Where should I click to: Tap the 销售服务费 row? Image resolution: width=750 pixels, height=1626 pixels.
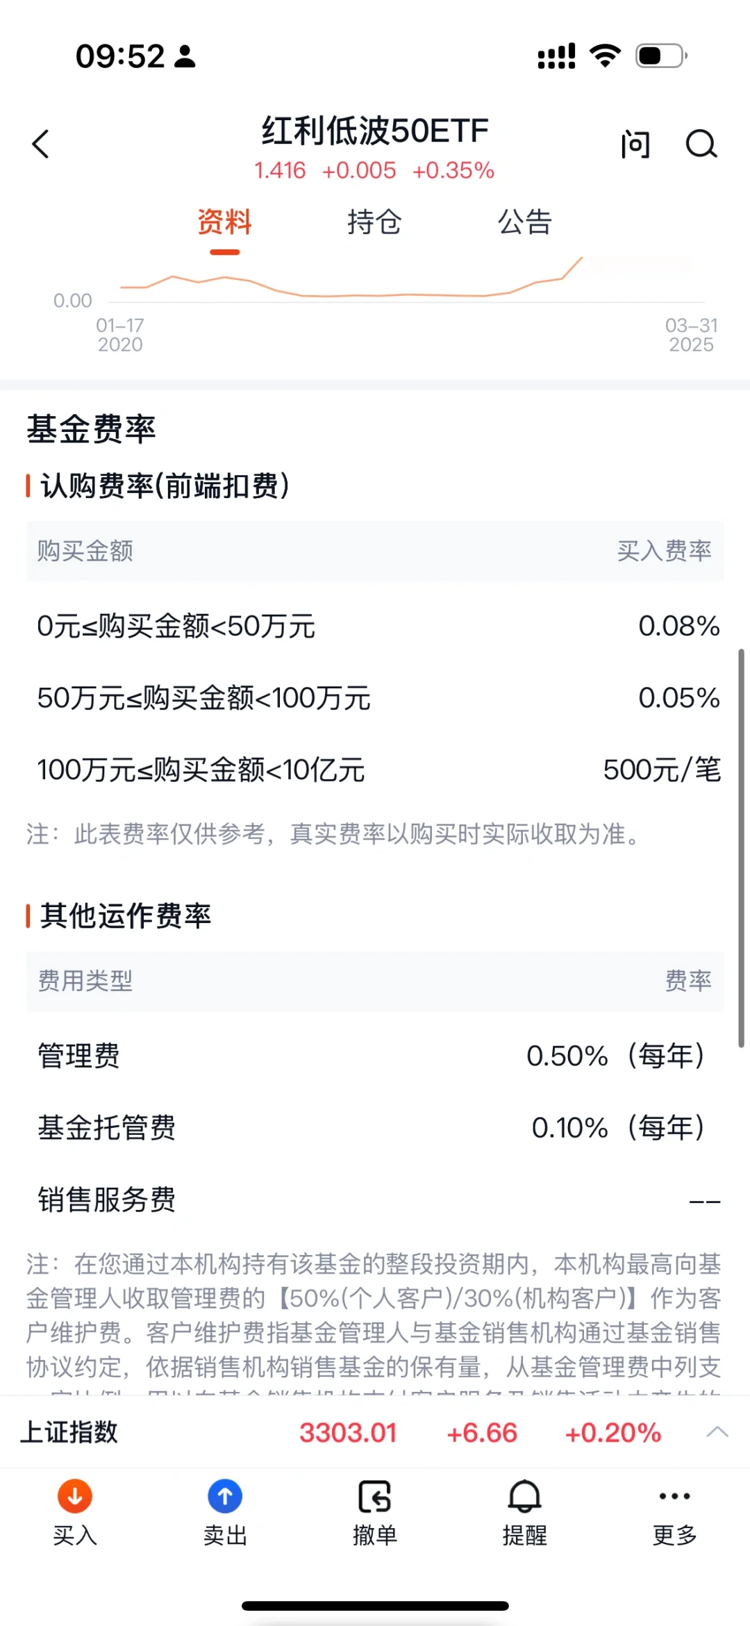(x=375, y=1200)
